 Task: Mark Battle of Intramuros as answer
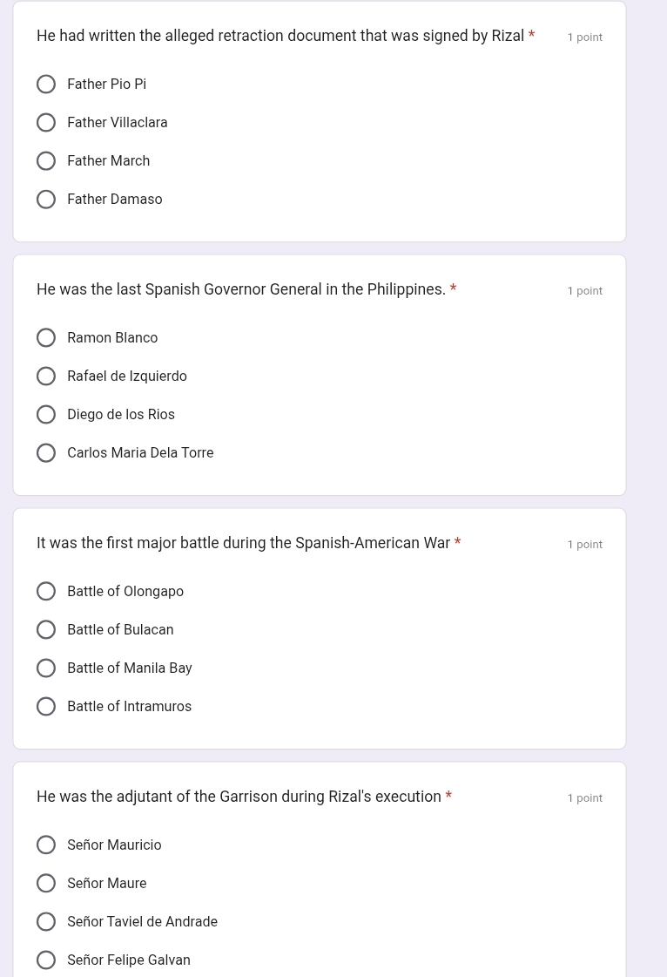[46, 707]
